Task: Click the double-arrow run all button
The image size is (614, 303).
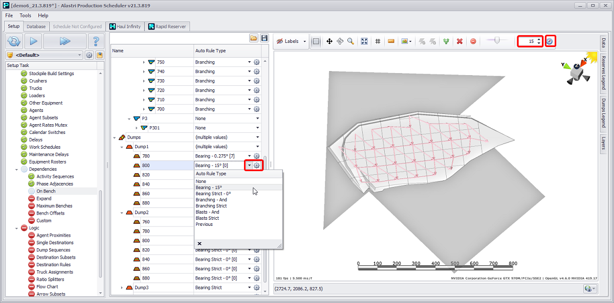Action: pos(64,41)
